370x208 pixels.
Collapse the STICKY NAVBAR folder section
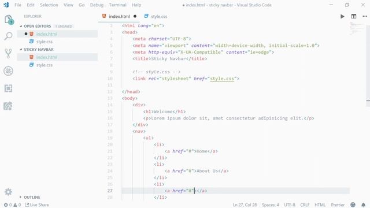click(x=39, y=50)
